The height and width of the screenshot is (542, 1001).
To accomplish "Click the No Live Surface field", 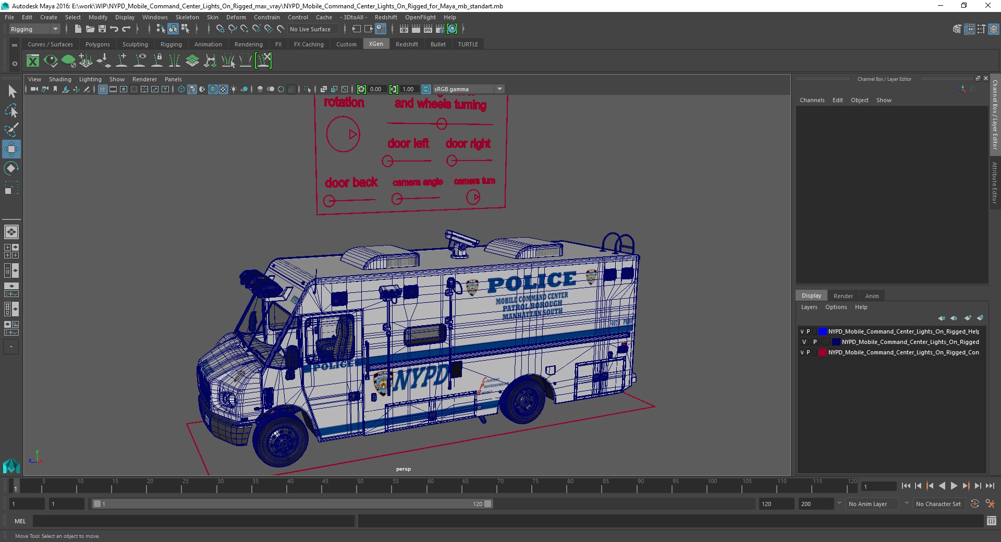I will coord(312,29).
